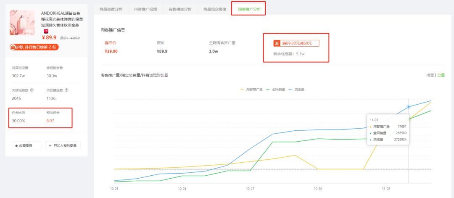The width and height of the screenshot is (454, 198).
Task: Toggle the 淘客推广量 legend series
Action: click(252, 90)
